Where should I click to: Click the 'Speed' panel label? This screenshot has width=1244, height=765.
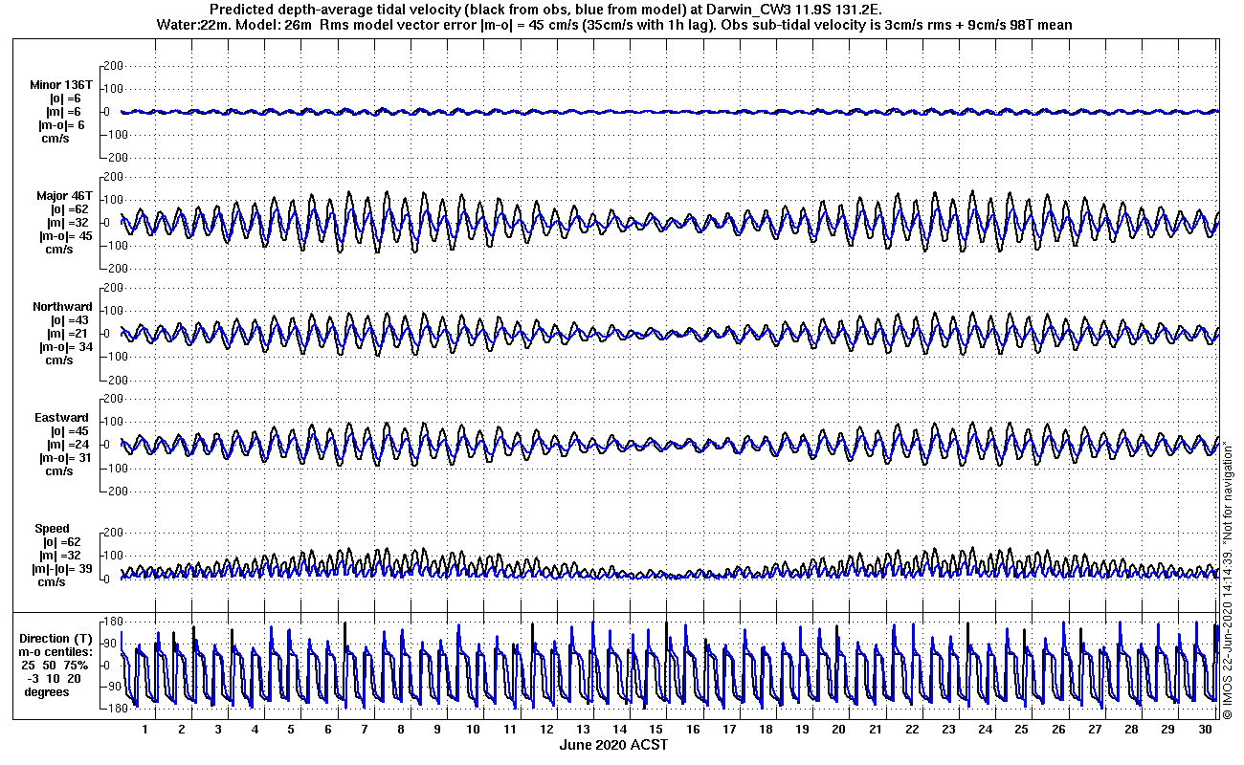(x=52, y=529)
